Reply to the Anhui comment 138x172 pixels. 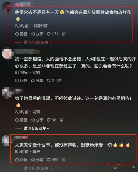pos(21,81)
